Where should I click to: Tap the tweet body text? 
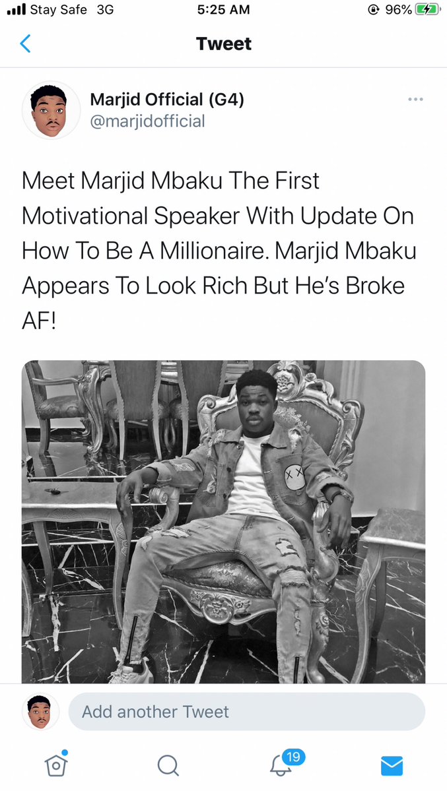219,251
